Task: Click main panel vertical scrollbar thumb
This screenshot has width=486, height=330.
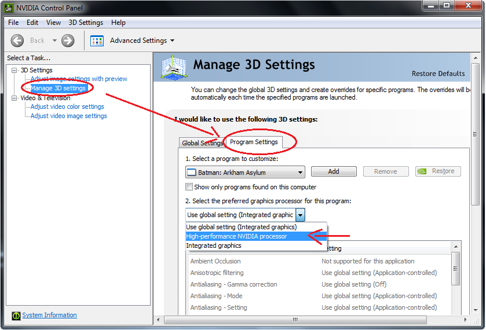Action: point(475,134)
